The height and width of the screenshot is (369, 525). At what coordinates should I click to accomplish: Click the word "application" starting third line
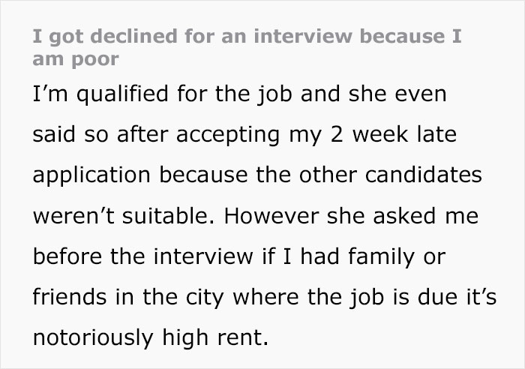pyautogui.click(x=91, y=175)
